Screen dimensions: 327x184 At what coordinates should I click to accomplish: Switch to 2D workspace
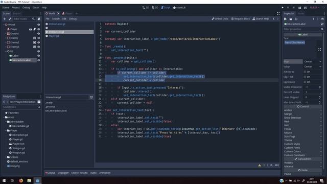click(146, 8)
